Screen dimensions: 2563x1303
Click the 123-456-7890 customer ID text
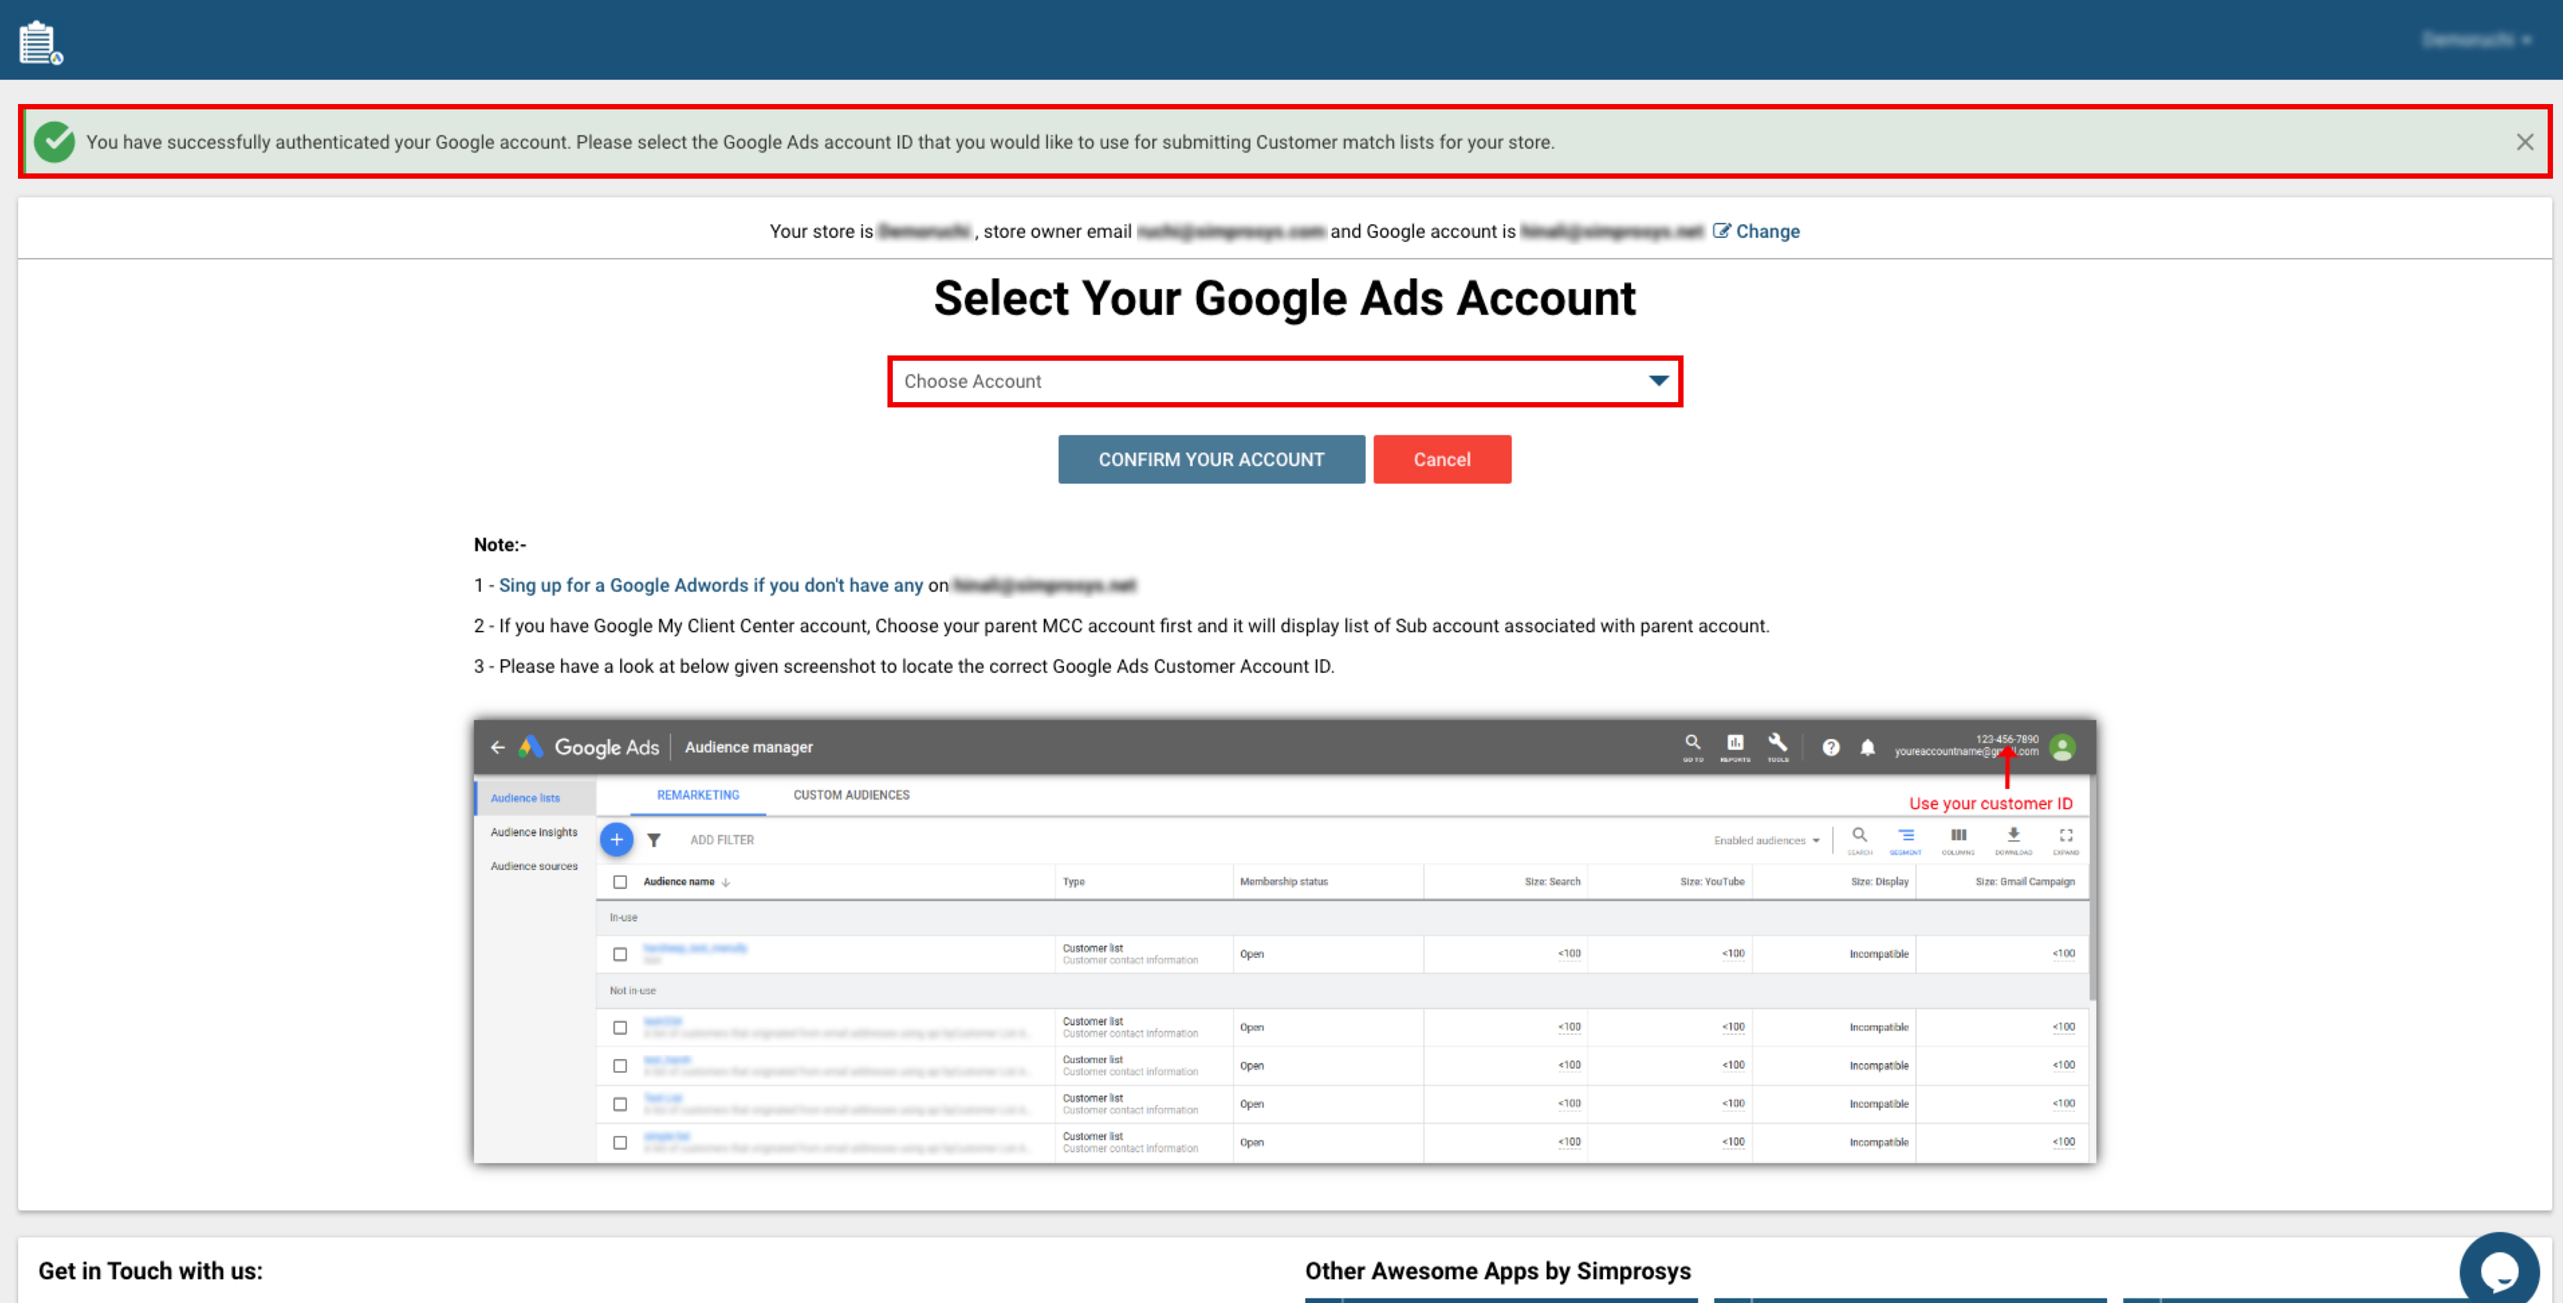[x=2007, y=739]
